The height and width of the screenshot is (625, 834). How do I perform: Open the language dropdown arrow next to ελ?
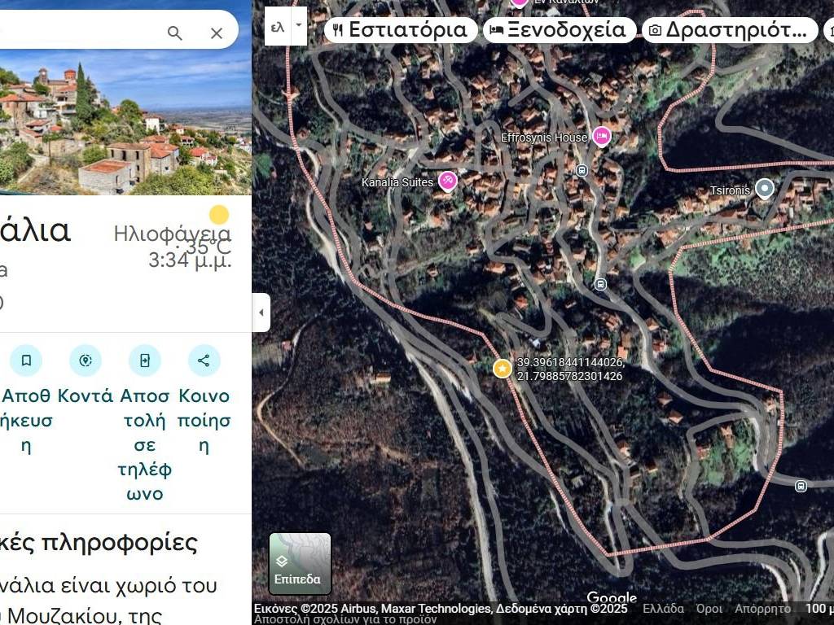click(299, 25)
